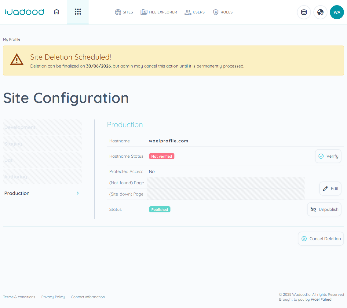Click the Wadood logo
Image resolution: width=347 pixels, height=308 pixels.
(24, 12)
